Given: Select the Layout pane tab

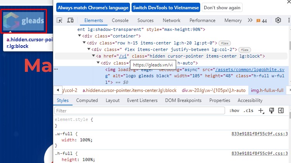Looking at the screenshot, I should pyautogui.click(x=113, y=100).
